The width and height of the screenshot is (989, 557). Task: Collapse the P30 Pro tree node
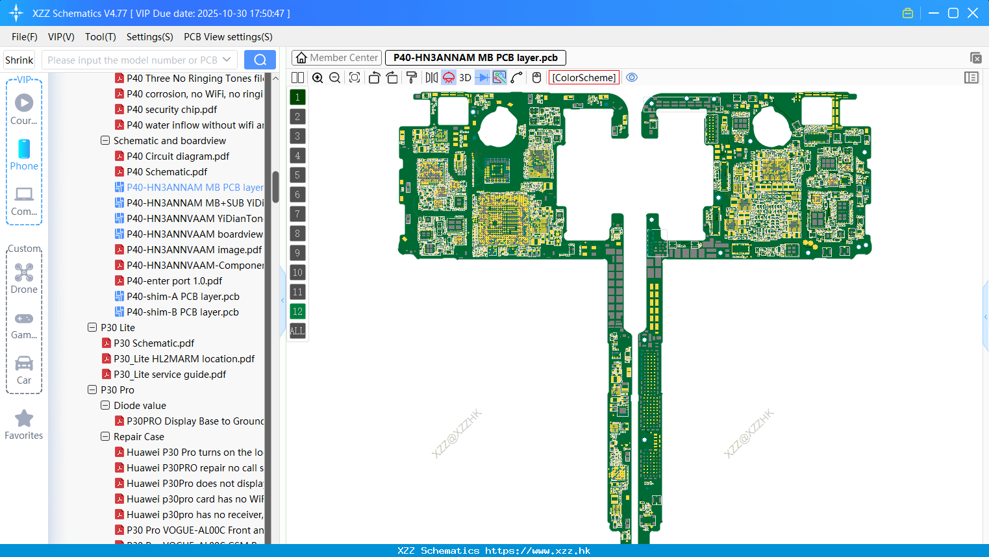92,390
